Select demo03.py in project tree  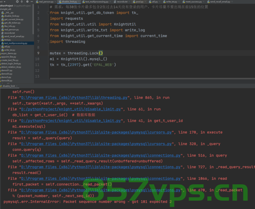(6, 74)
